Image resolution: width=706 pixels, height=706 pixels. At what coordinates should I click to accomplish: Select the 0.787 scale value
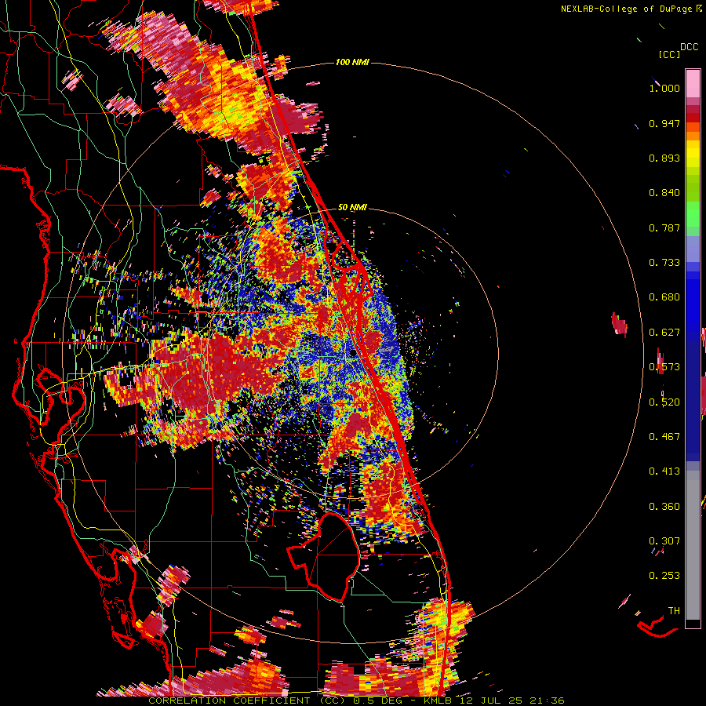[x=664, y=227]
